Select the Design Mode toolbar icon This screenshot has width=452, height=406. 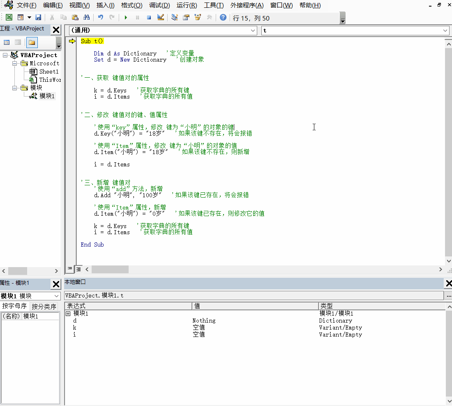click(x=160, y=17)
